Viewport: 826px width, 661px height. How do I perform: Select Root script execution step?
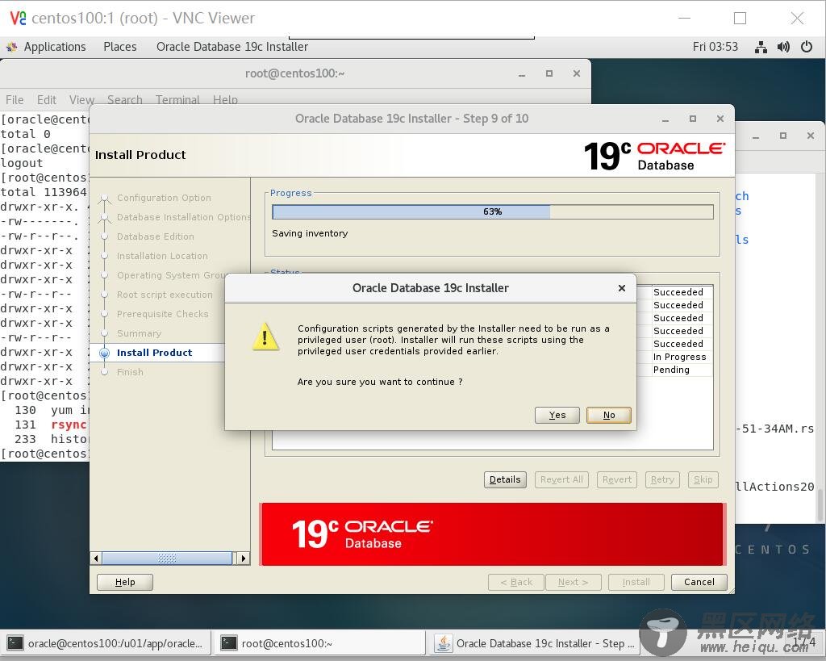[165, 295]
